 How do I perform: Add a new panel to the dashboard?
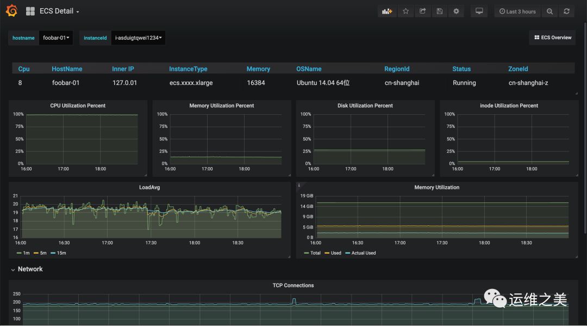click(387, 11)
